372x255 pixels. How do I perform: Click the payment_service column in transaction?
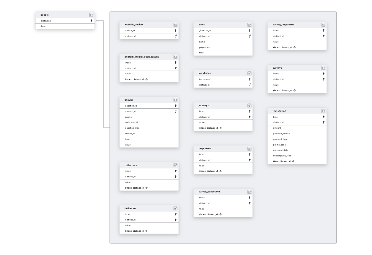coord(282,133)
